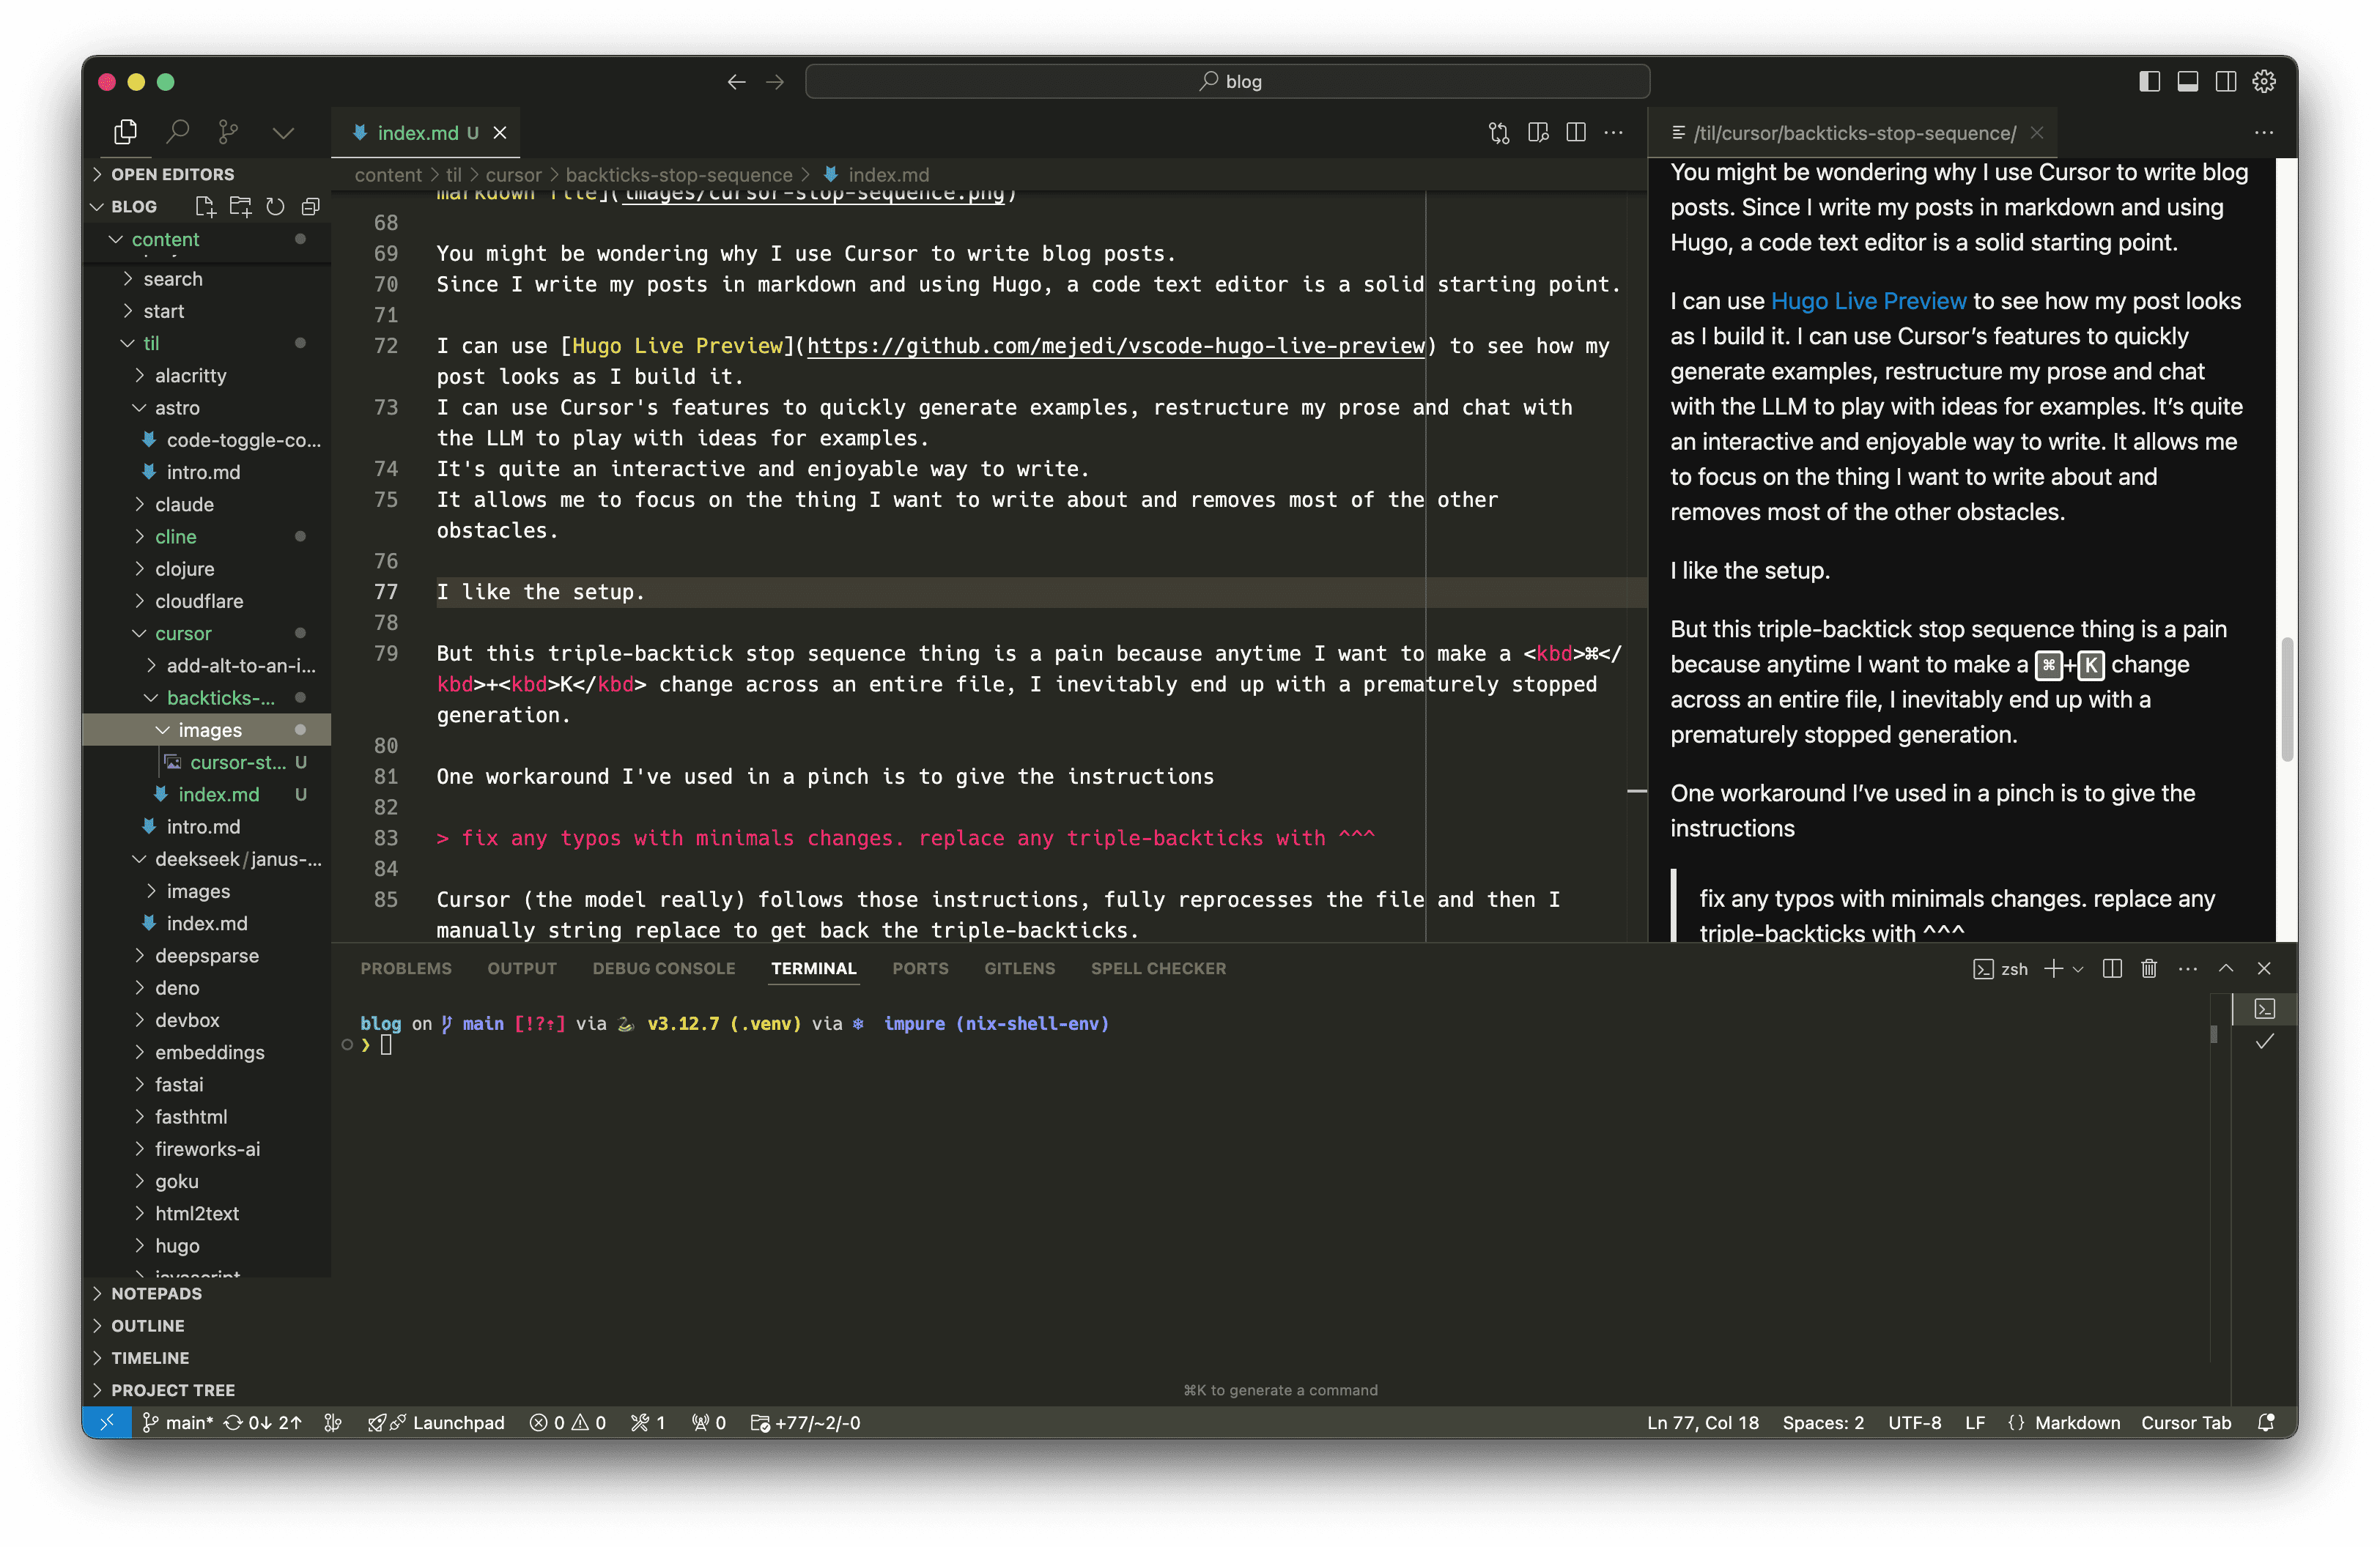Collapse the BLOG section
This screenshot has width=2380, height=1547.
pos(134,207)
